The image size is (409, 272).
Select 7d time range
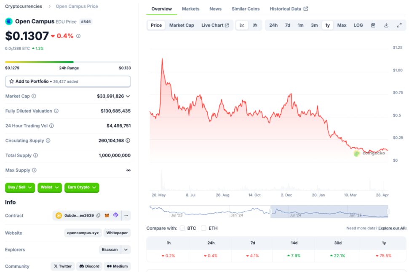pyautogui.click(x=287, y=25)
